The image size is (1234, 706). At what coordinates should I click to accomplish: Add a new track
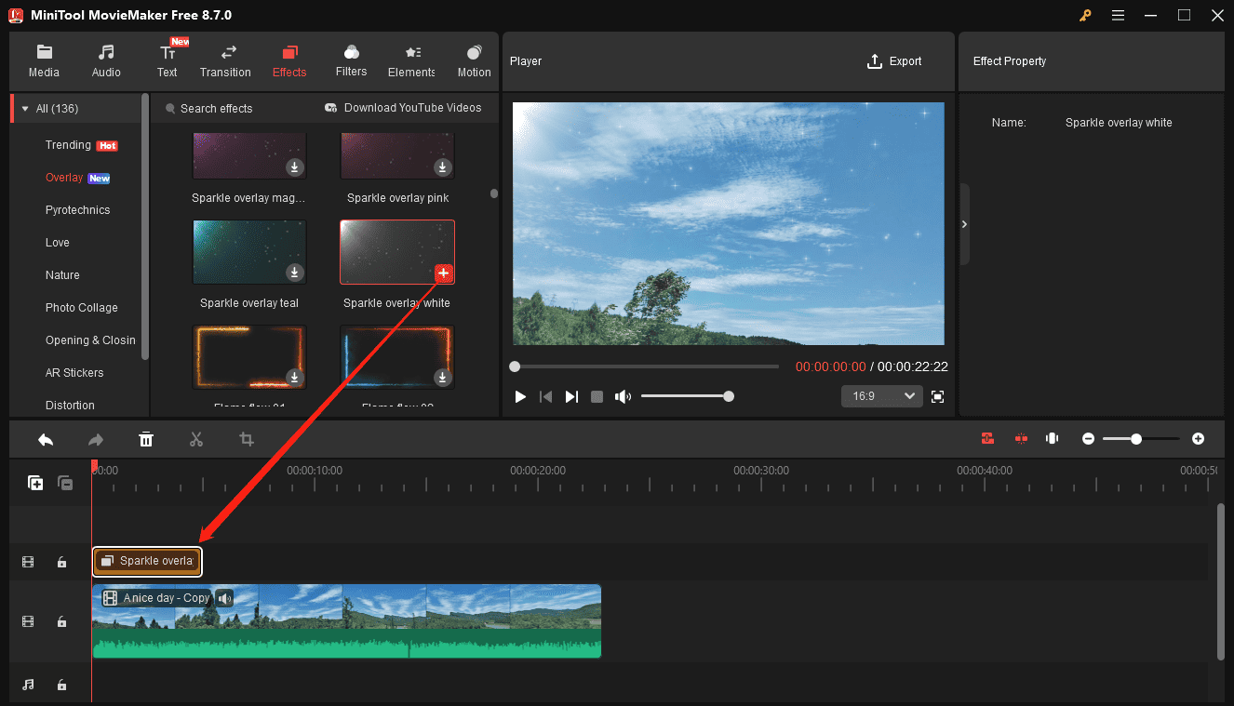point(35,483)
